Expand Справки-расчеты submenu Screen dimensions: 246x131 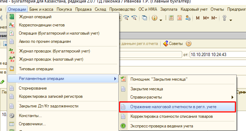click(x=178, y=97)
